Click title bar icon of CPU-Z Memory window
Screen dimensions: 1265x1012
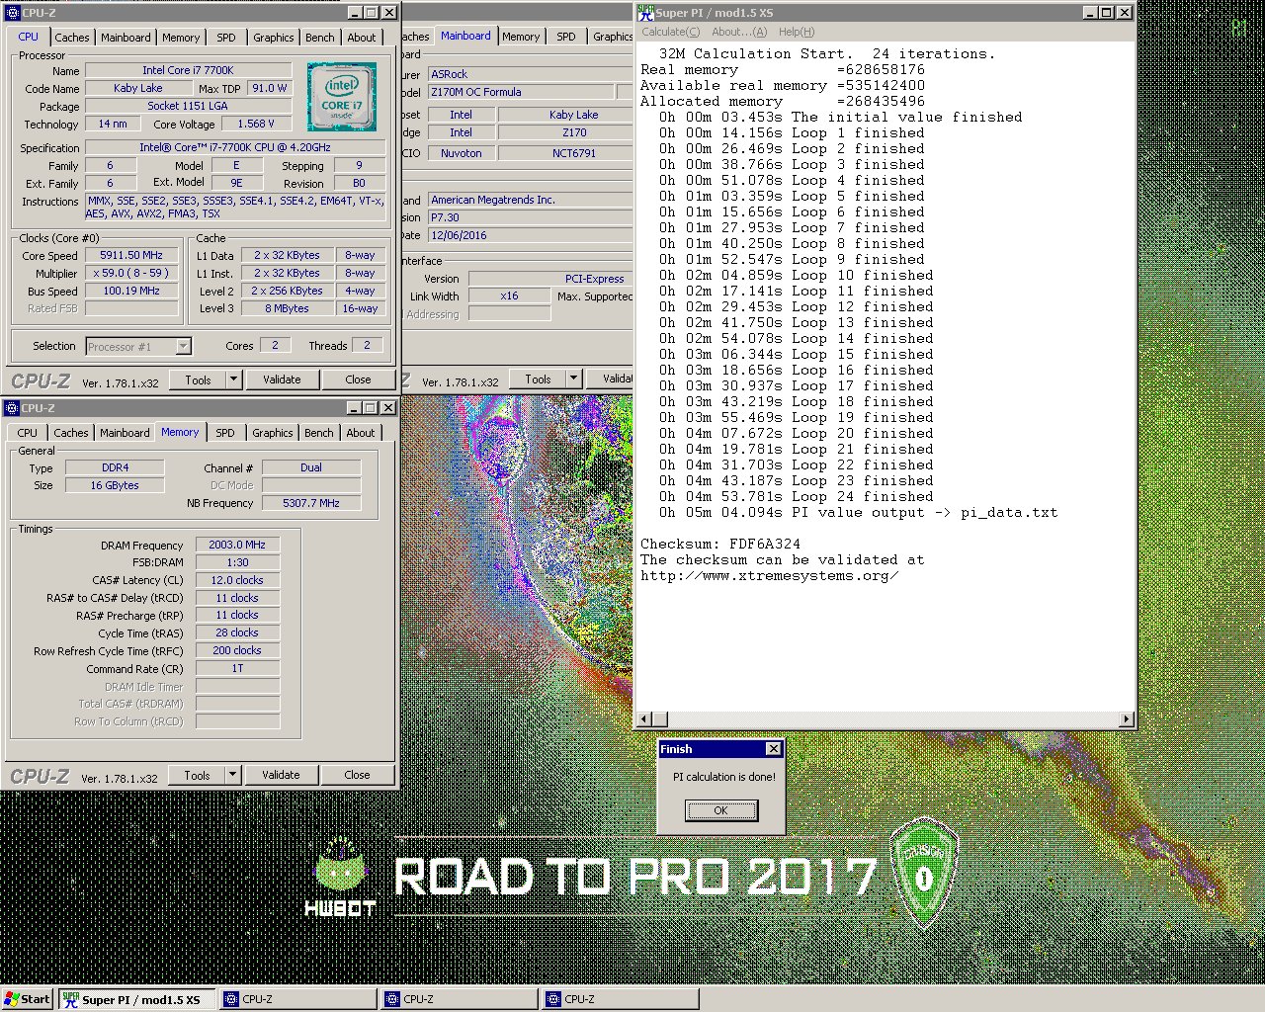(12, 408)
